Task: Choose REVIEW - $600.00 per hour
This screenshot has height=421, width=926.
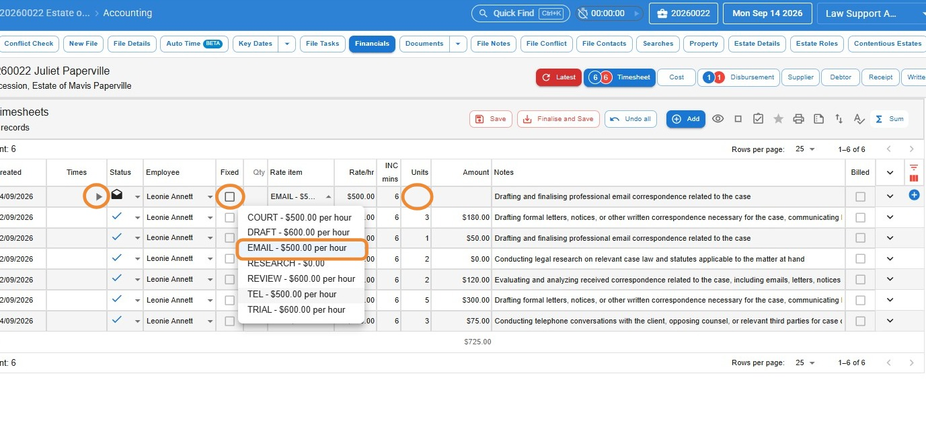Action: [301, 278]
